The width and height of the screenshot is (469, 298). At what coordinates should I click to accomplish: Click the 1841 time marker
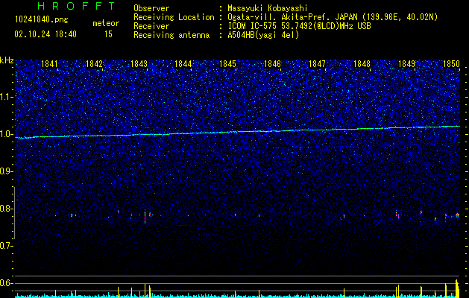pyautogui.click(x=49, y=64)
